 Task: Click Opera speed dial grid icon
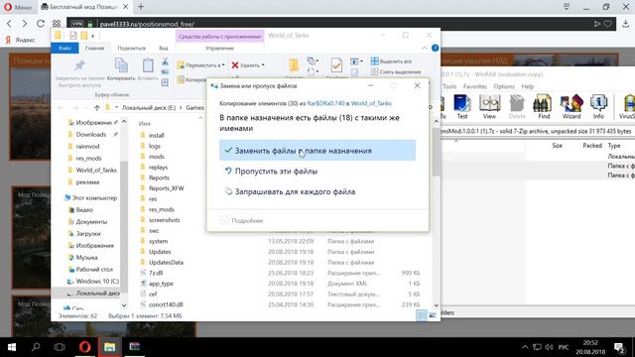(x=57, y=24)
